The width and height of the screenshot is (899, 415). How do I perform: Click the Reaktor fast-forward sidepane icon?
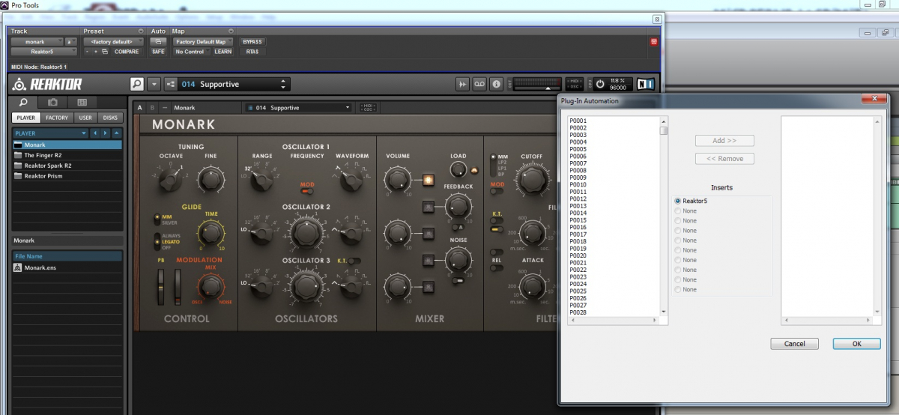click(x=464, y=85)
